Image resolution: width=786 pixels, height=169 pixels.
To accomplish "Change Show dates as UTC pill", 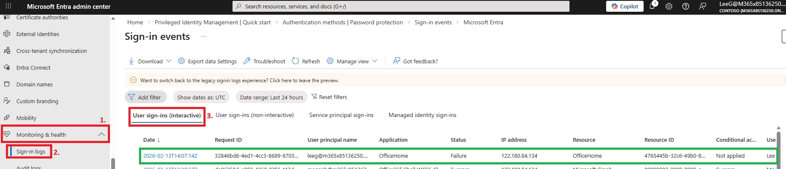I will point(201,97).
